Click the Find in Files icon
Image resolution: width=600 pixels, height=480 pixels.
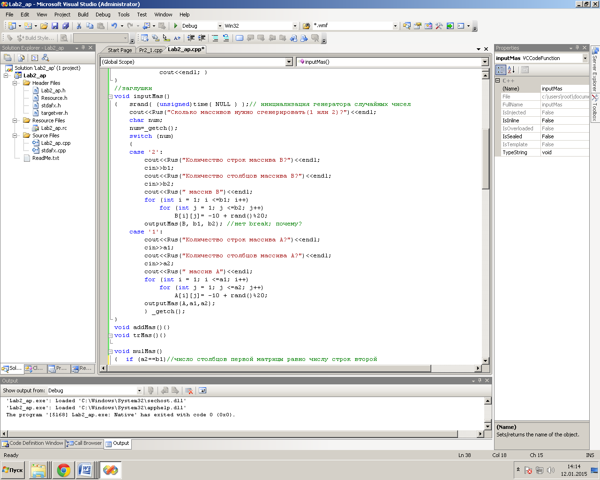(x=307, y=26)
